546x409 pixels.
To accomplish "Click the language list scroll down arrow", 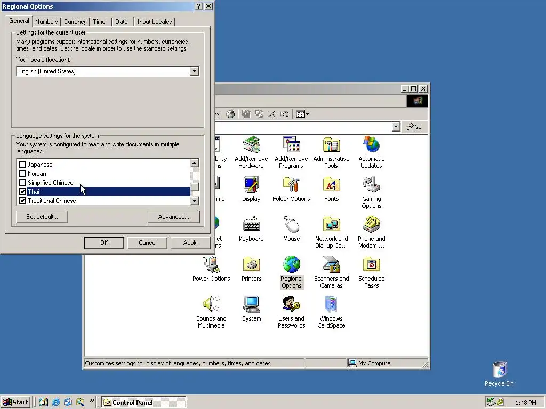I will pyautogui.click(x=195, y=201).
